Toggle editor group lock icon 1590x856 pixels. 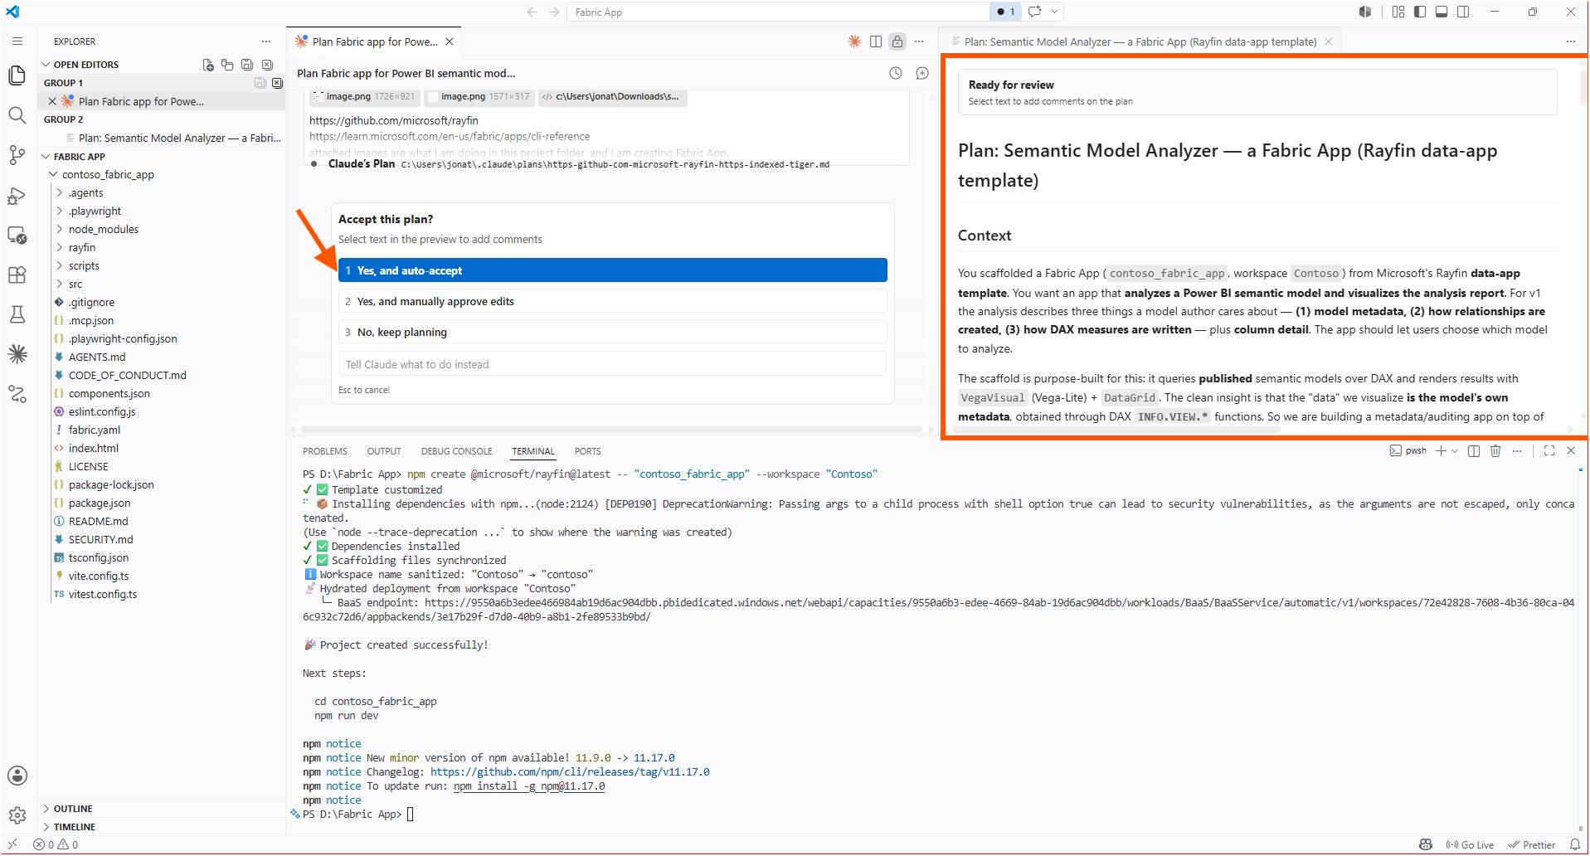coord(897,41)
